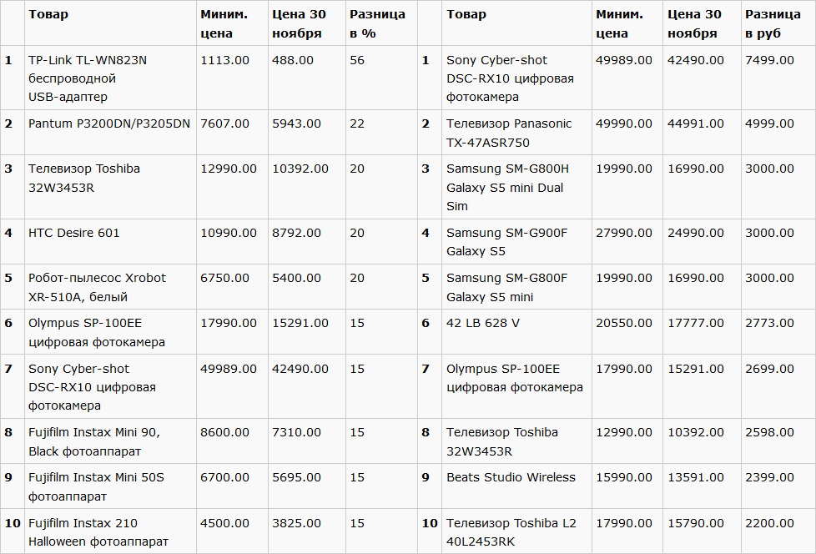This screenshot has width=816, height=554.
Task: Click the "Разница в руб" column header
Action: pyautogui.click(x=773, y=23)
